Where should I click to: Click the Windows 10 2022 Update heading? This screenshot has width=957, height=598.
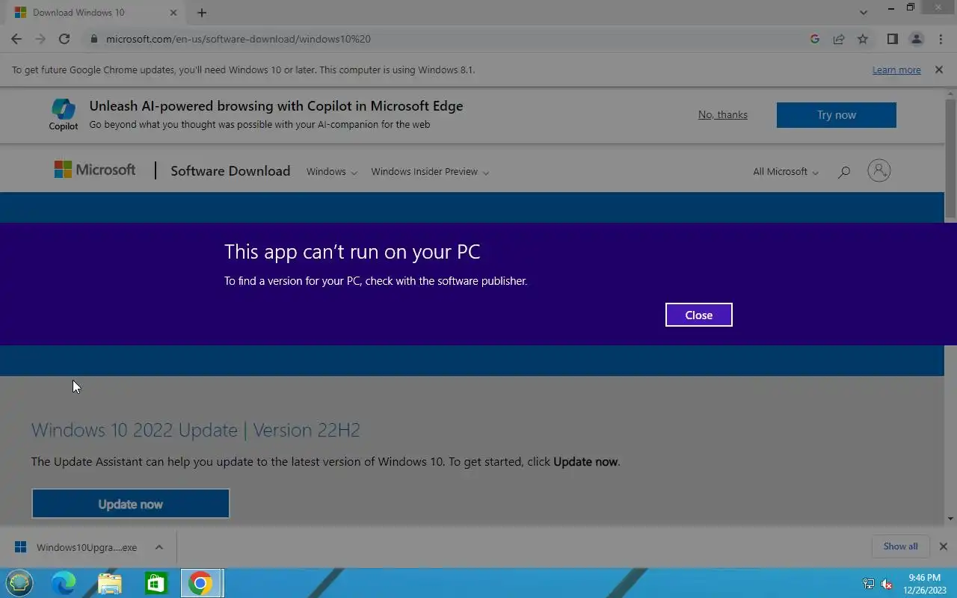pyautogui.click(x=196, y=430)
